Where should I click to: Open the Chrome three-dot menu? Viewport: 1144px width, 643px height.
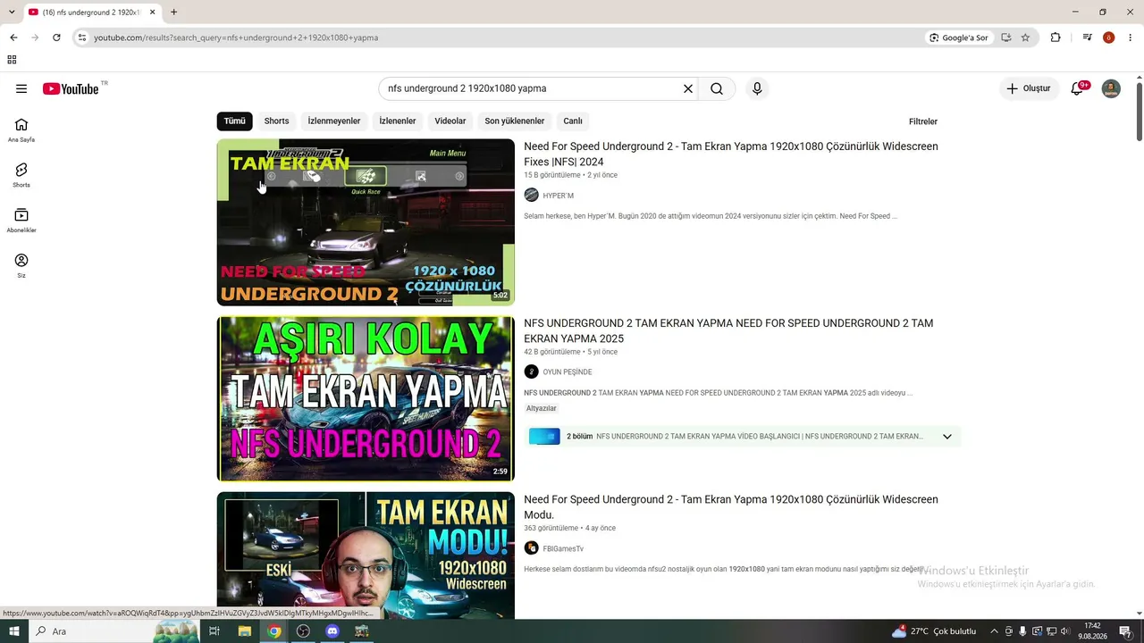coord(1131,38)
